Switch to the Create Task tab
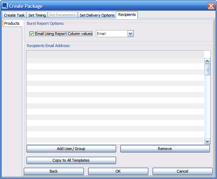 pos(14,15)
